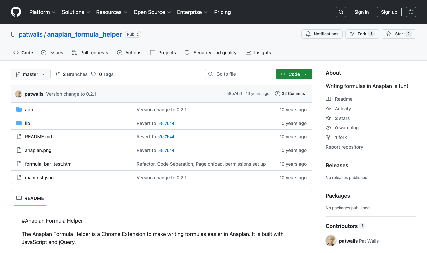View the 2 stars link
The height and width of the screenshot is (253, 427).
[338, 118]
